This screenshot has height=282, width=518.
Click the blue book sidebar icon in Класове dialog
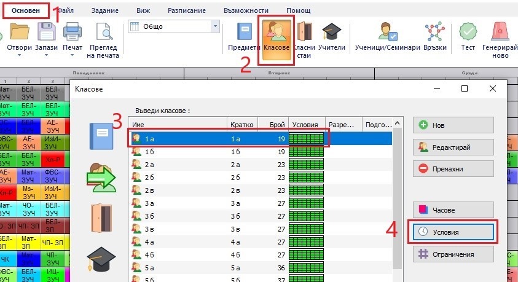(x=101, y=136)
